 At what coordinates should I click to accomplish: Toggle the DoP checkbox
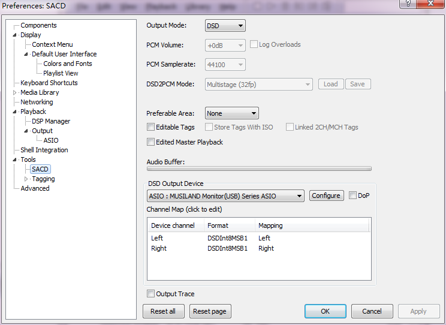tap(352, 195)
